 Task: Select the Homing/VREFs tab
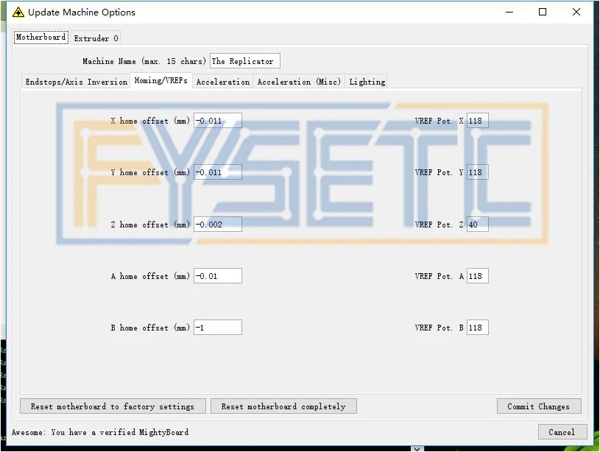tap(160, 80)
